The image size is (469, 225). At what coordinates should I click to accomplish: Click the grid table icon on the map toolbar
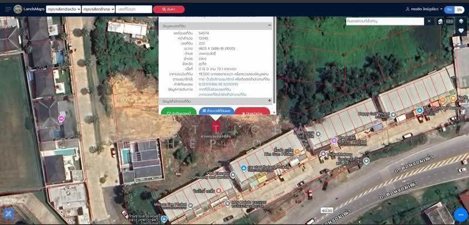pyautogui.click(x=450, y=22)
